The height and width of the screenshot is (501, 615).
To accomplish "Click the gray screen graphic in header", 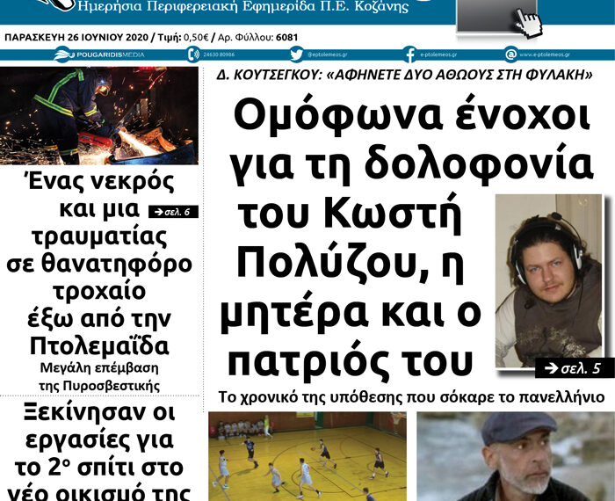I will click(x=496, y=16).
